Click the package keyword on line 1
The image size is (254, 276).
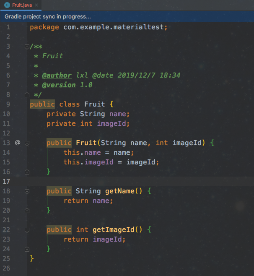(x=44, y=27)
